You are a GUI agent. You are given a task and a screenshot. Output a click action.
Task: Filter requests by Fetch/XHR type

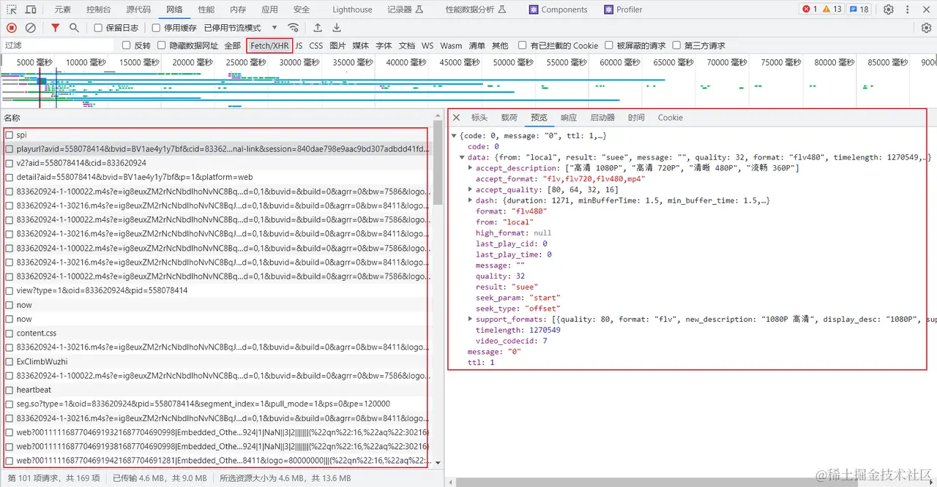pyautogui.click(x=269, y=45)
